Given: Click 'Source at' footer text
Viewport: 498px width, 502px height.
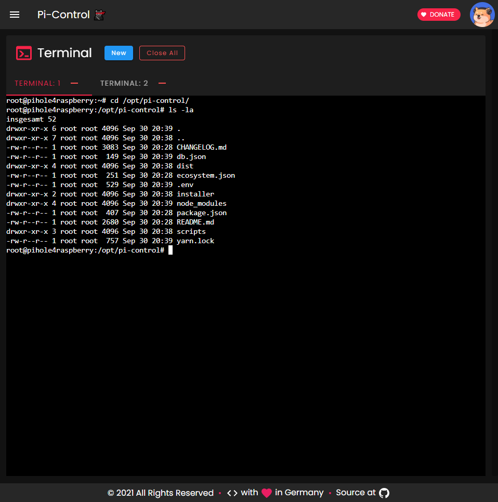Looking at the screenshot, I should click(356, 493).
